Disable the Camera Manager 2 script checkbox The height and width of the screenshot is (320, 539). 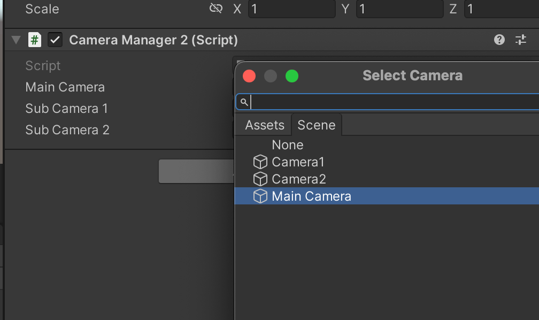click(55, 40)
